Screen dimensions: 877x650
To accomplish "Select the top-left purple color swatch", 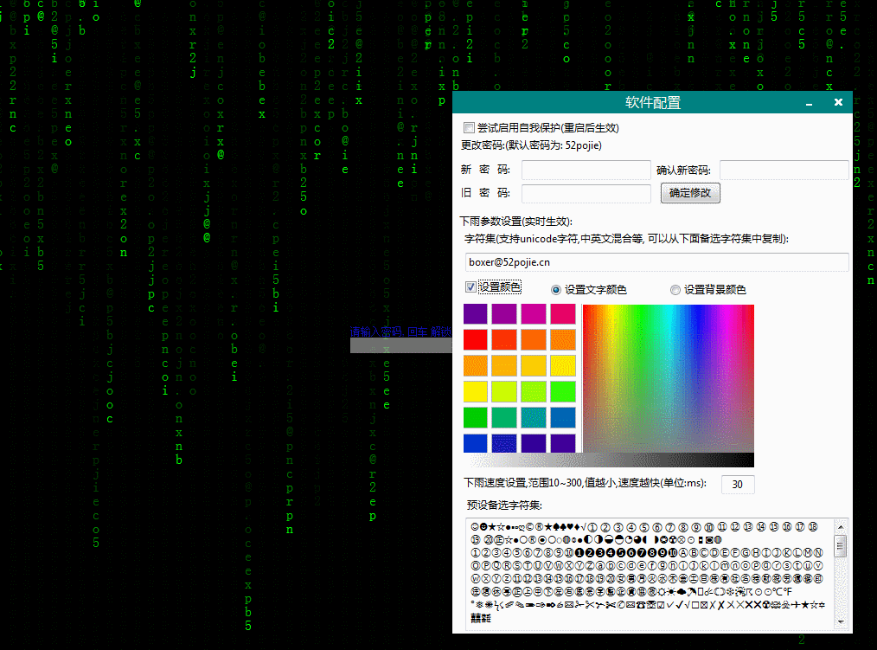I will click(475, 312).
